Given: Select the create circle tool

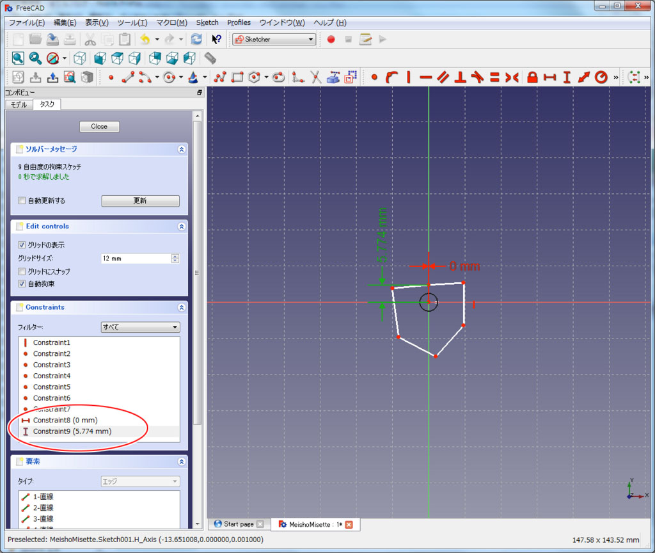Looking at the screenshot, I should click(169, 77).
